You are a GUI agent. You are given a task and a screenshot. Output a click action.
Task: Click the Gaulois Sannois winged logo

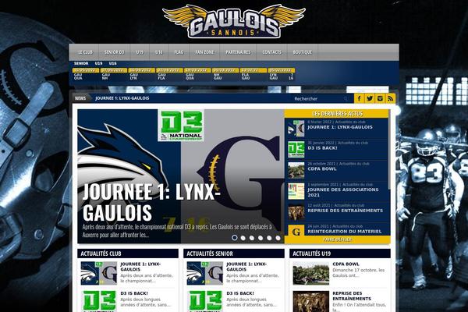(234, 21)
